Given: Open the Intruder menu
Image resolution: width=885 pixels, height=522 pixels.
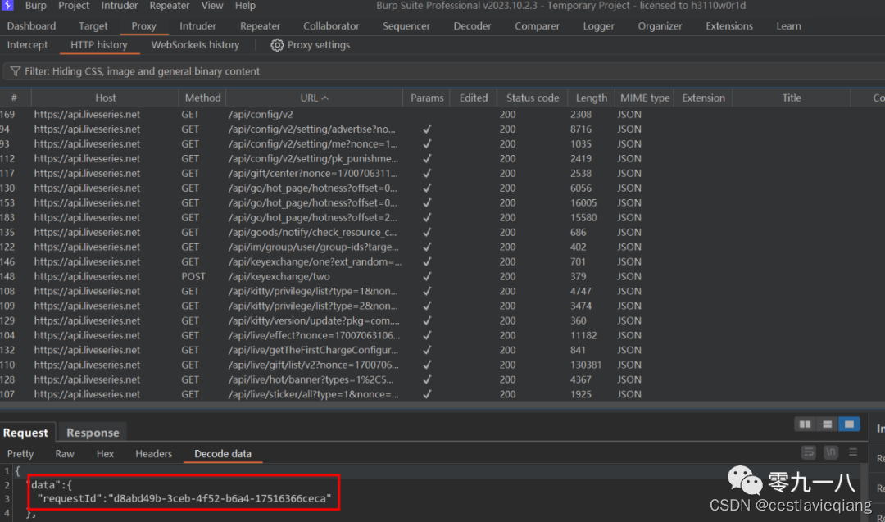Looking at the screenshot, I should (119, 6).
